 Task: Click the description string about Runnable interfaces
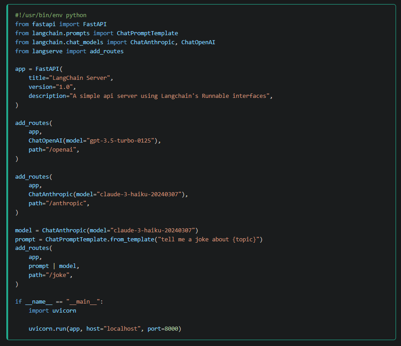click(x=169, y=96)
